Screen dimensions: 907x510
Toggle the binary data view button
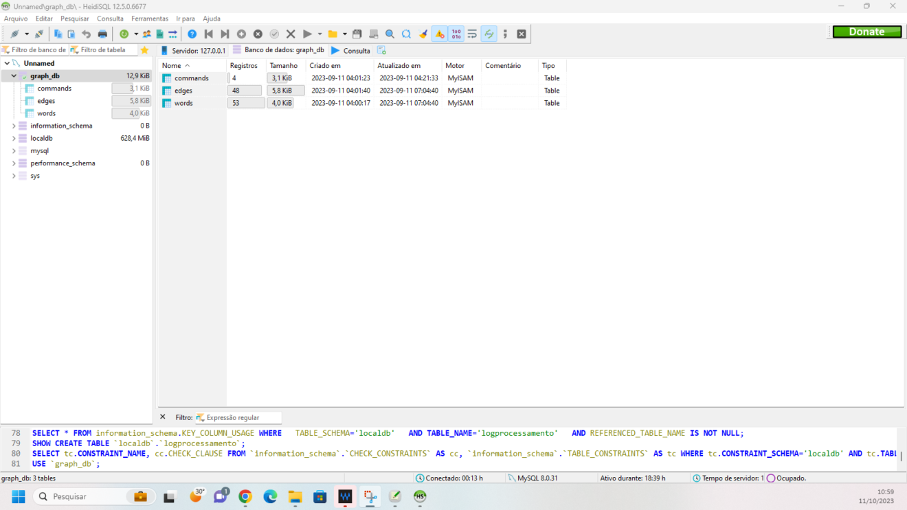(x=456, y=34)
